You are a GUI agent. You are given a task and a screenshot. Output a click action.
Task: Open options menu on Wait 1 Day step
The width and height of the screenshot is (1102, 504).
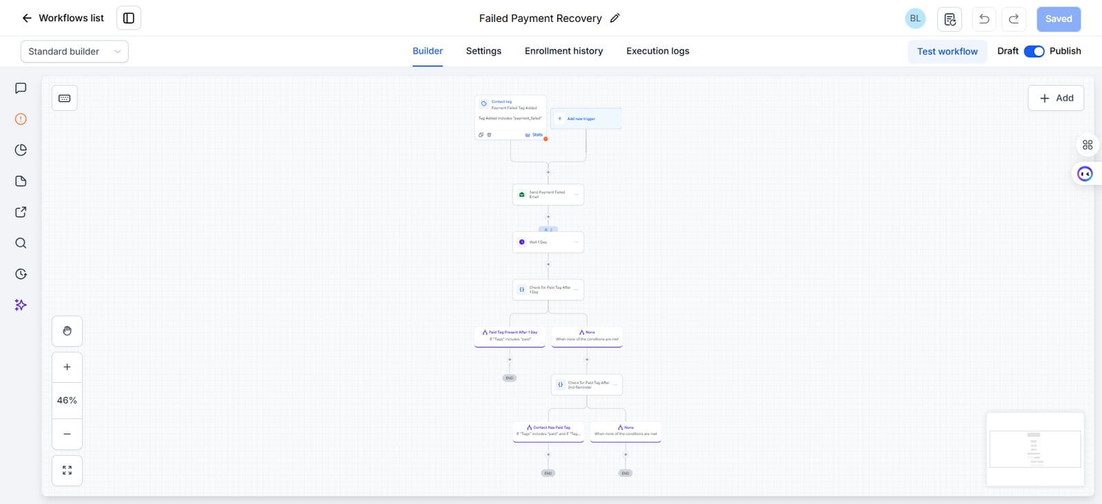click(x=576, y=242)
